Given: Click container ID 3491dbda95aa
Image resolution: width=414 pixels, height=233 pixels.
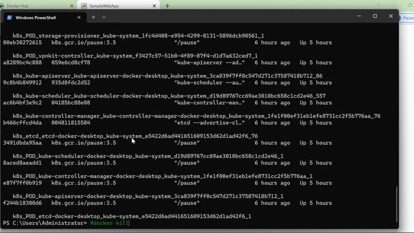Looking at the screenshot, I should click(22, 143).
